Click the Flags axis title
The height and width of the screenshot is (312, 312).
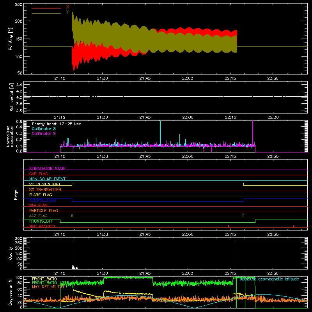click(x=16, y=195)
